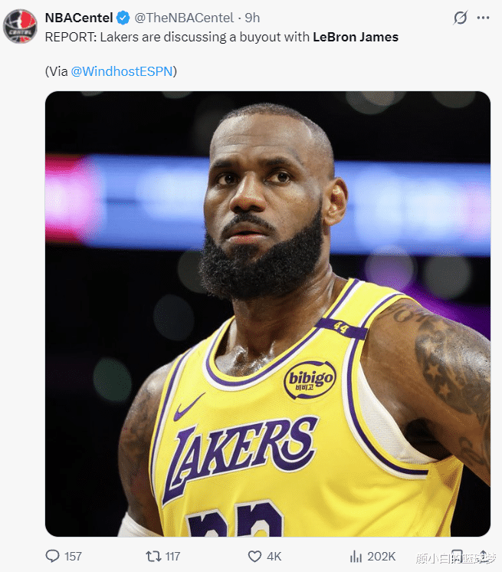The height and width of the screenshot is (572, 502).
Task: Share the post via share icon
Action: pos(483,556)
